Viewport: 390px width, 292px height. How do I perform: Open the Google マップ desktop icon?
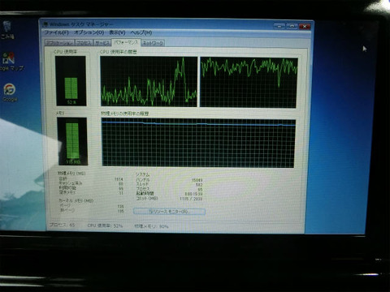click(10, 62)
